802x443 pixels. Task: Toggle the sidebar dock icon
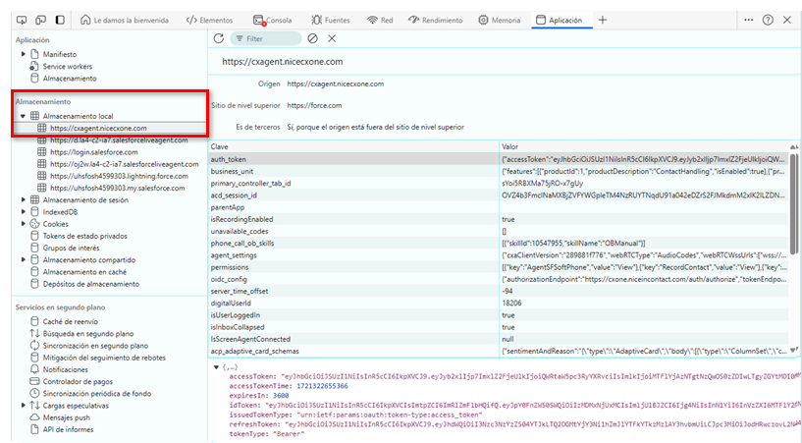[60, 20]
